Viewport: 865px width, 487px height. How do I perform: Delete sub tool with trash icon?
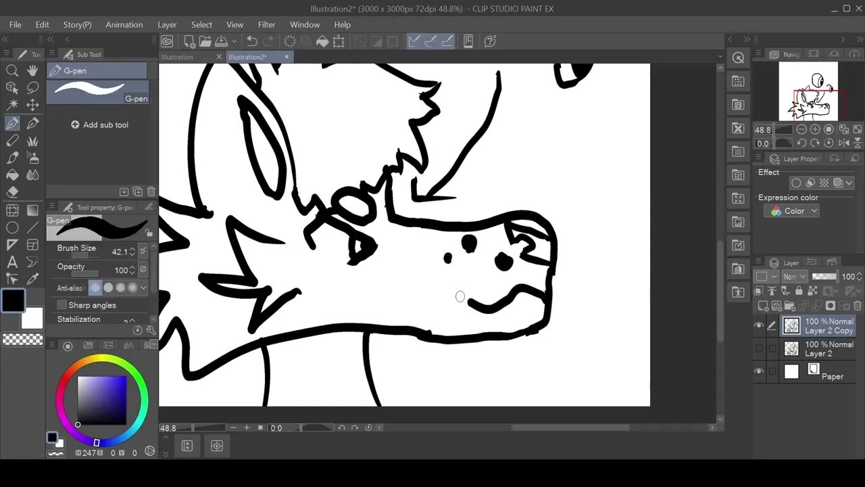(151, 192)
